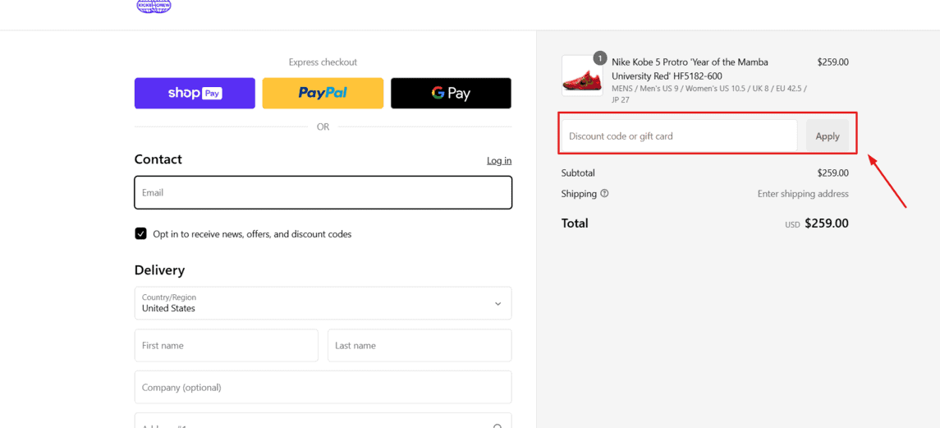Viewport: 940px width, 428px height.
Task: Click the Last name field
Action: click(x=420, y=345)
